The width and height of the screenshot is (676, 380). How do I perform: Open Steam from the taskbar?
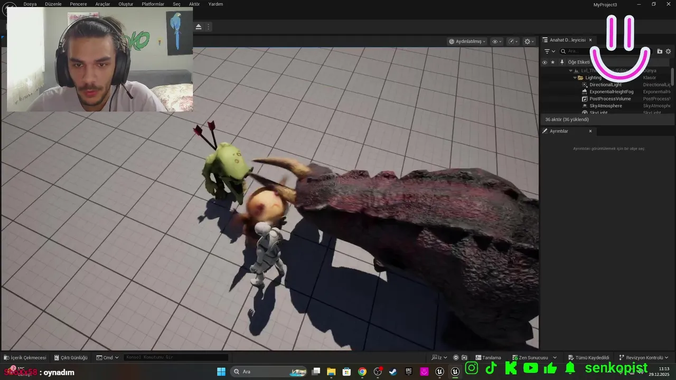[393, 372]
